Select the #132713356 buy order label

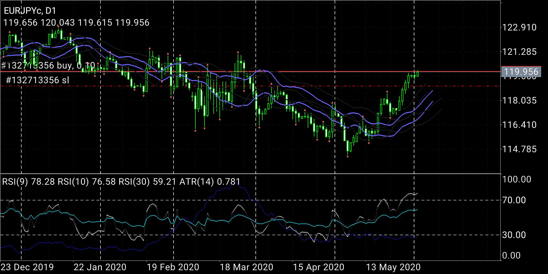point(48,66)
